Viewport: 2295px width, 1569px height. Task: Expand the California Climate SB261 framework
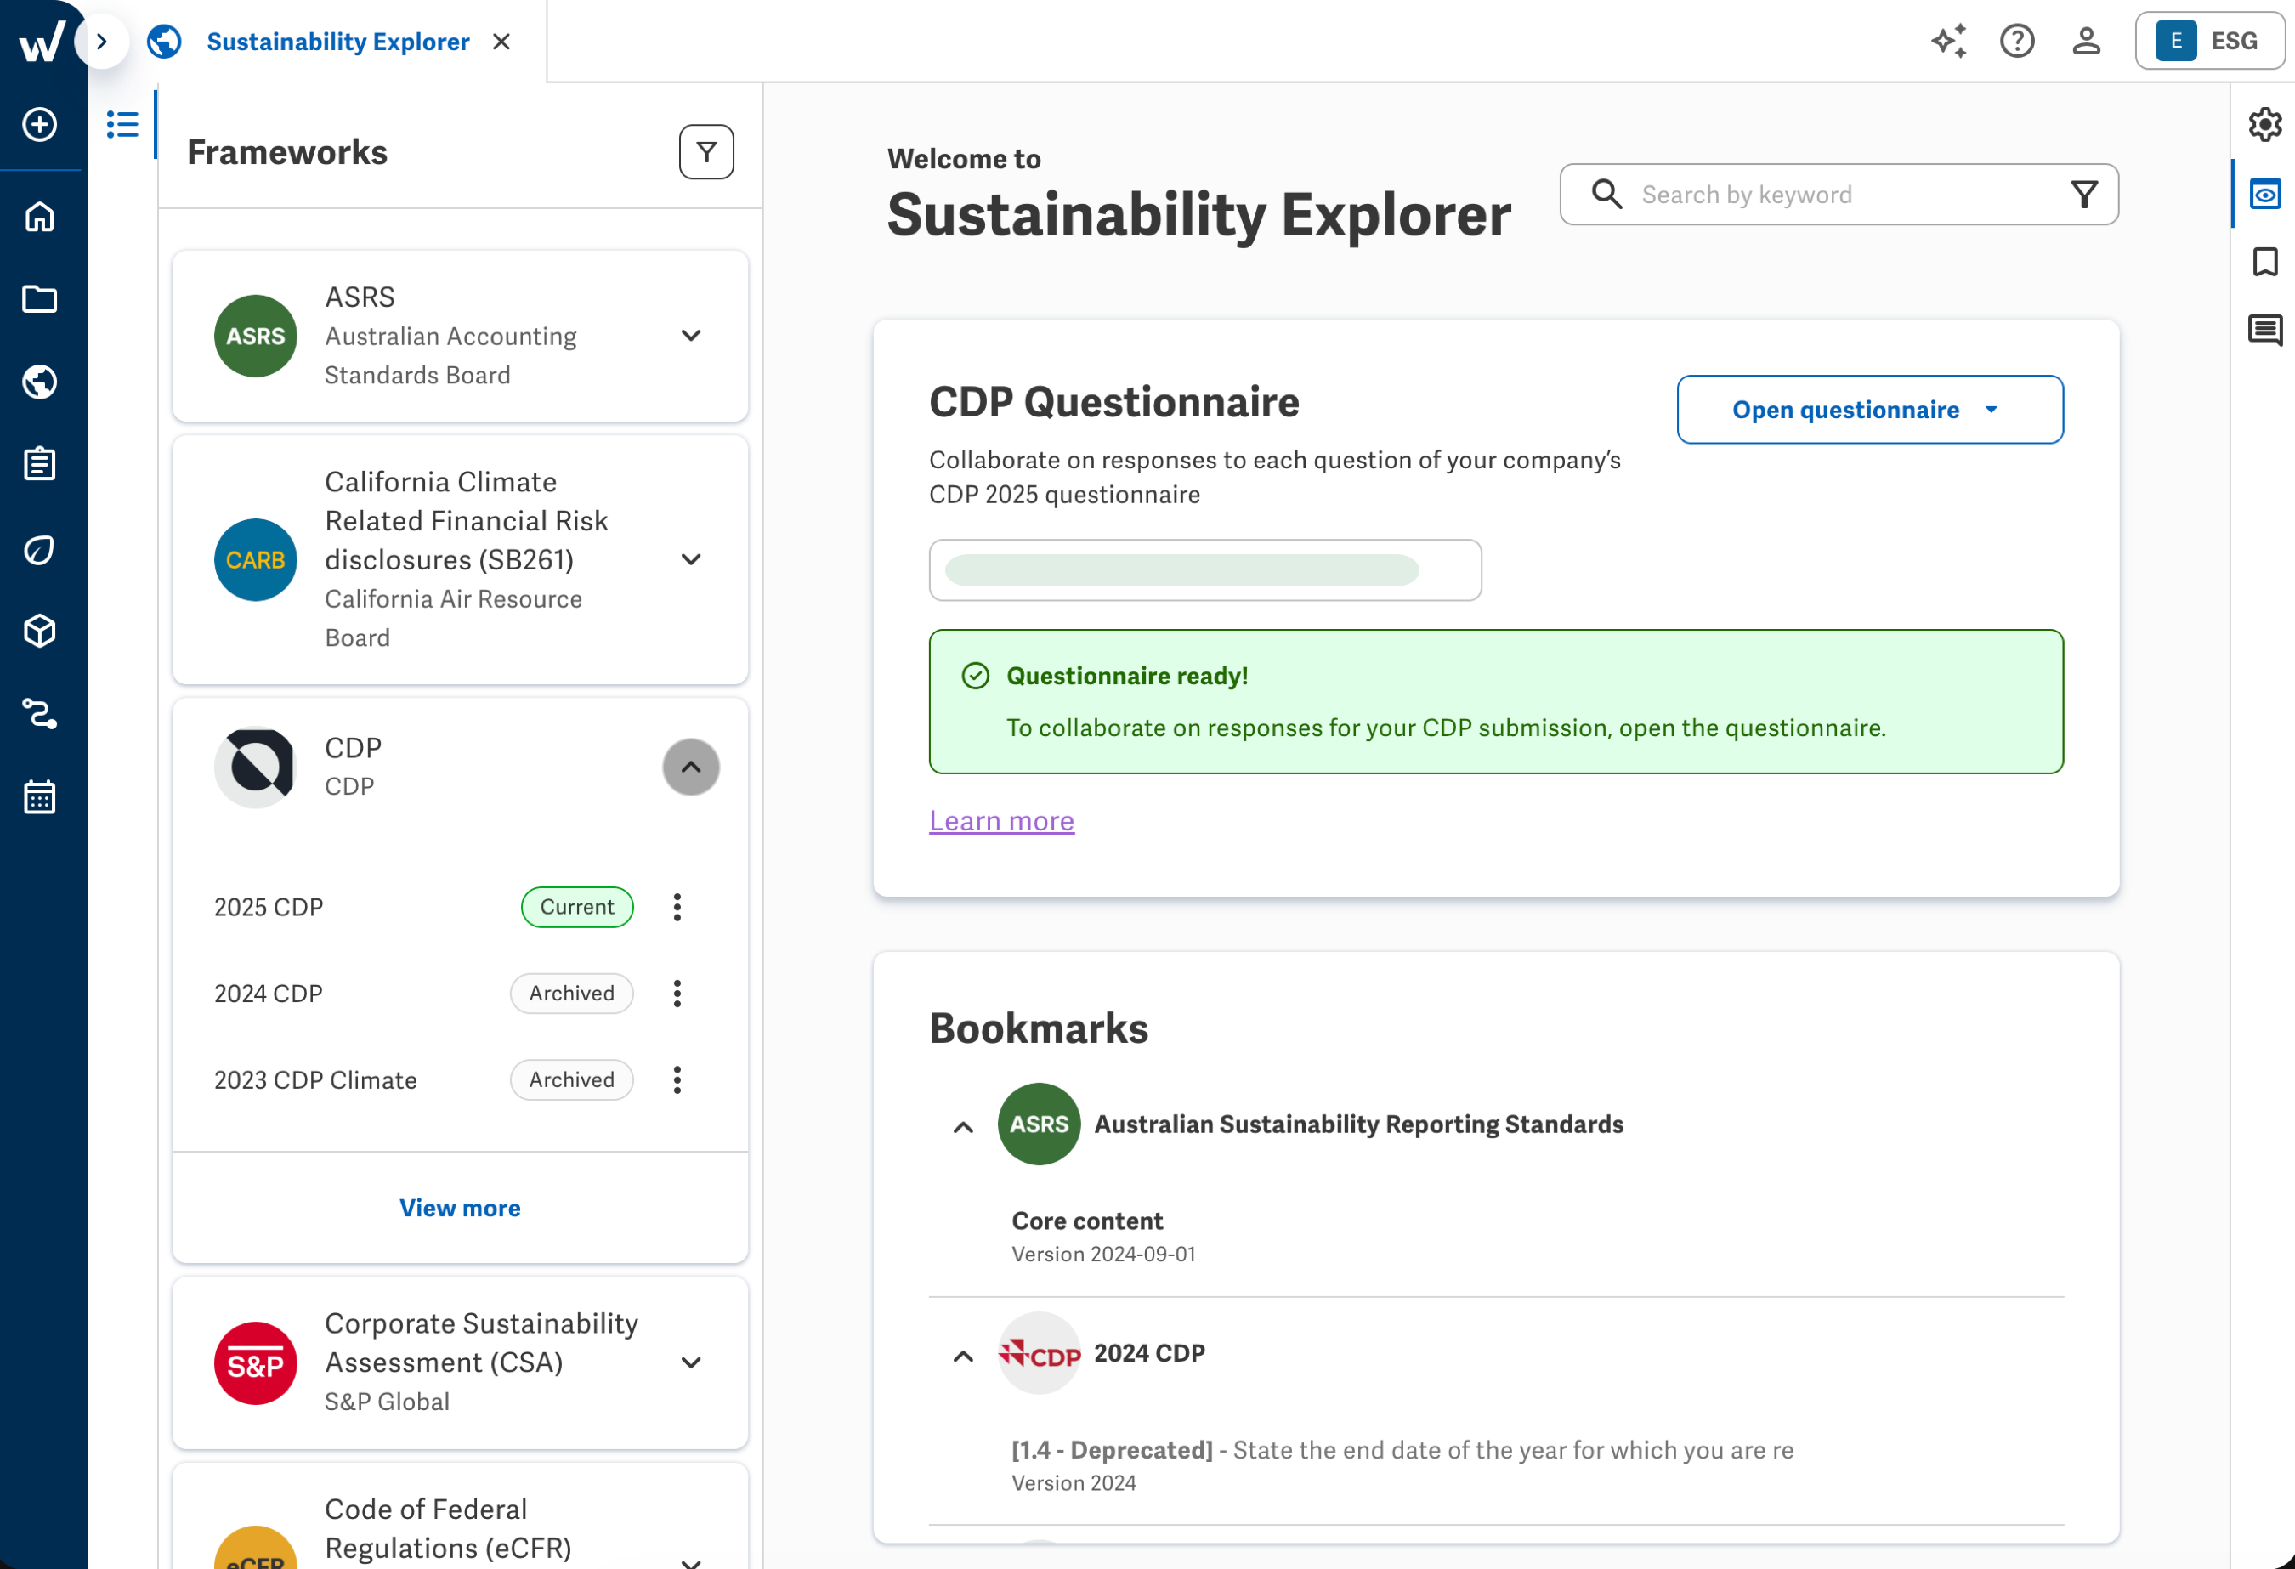tap(691, 560)
